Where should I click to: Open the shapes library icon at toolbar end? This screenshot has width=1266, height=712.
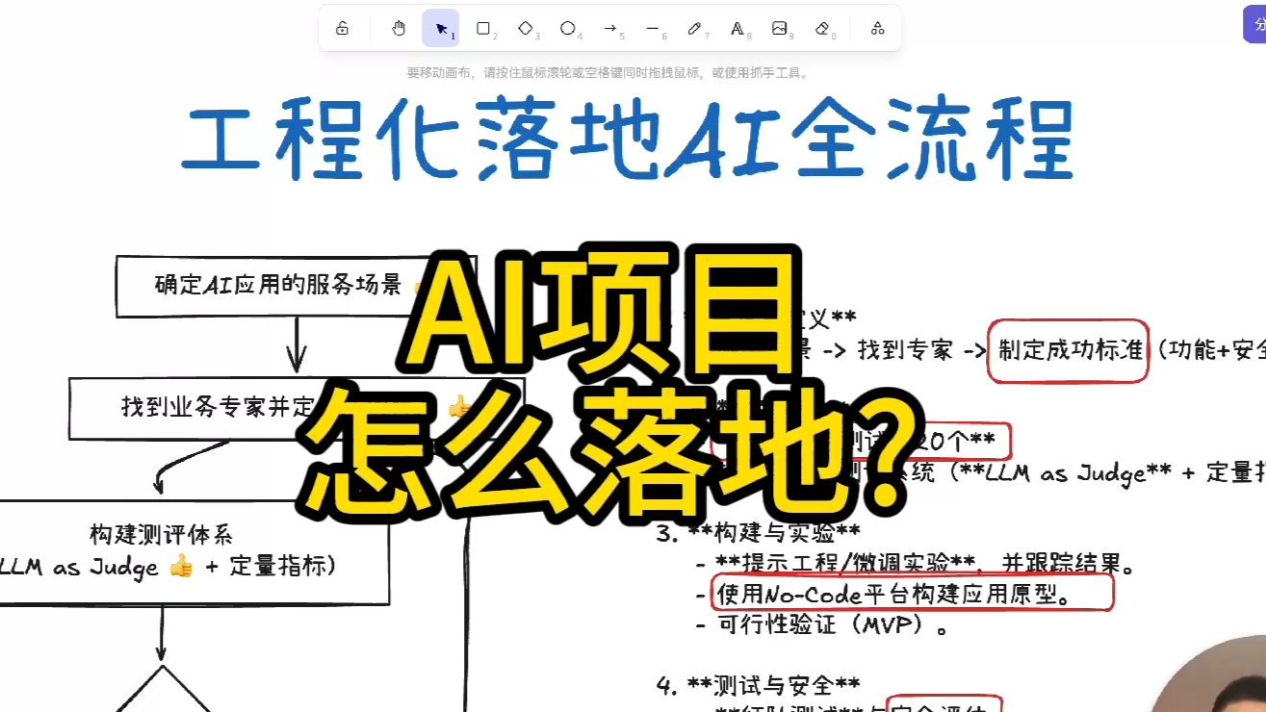point(877,29)
